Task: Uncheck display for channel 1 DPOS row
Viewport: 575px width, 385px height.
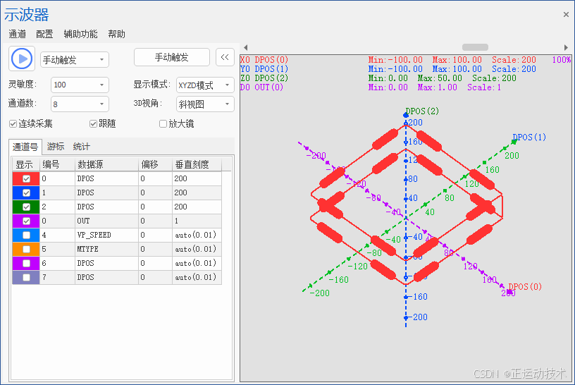Action: click(26, 192)
